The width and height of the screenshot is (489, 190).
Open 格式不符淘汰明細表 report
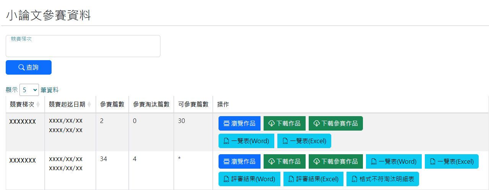(x=382, y=179)
